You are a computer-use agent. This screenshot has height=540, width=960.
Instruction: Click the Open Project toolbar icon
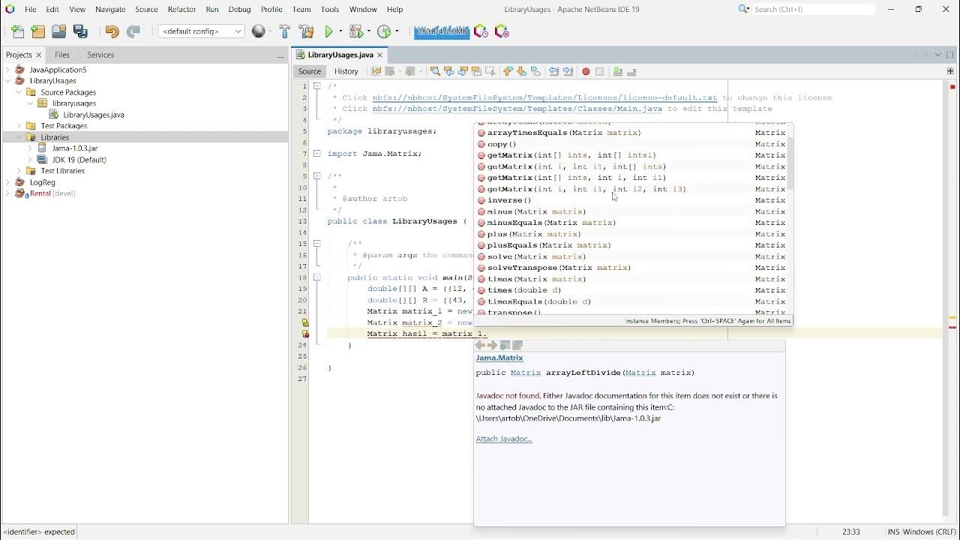(59, 31)
